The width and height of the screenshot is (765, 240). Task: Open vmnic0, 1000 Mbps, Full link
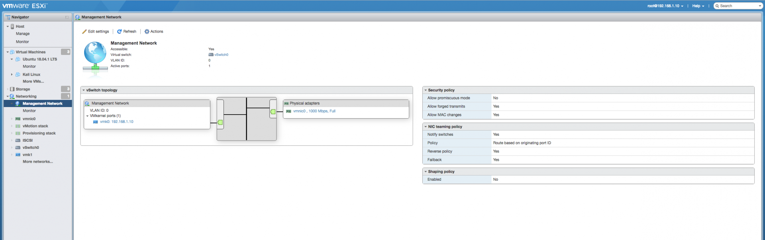314,111
